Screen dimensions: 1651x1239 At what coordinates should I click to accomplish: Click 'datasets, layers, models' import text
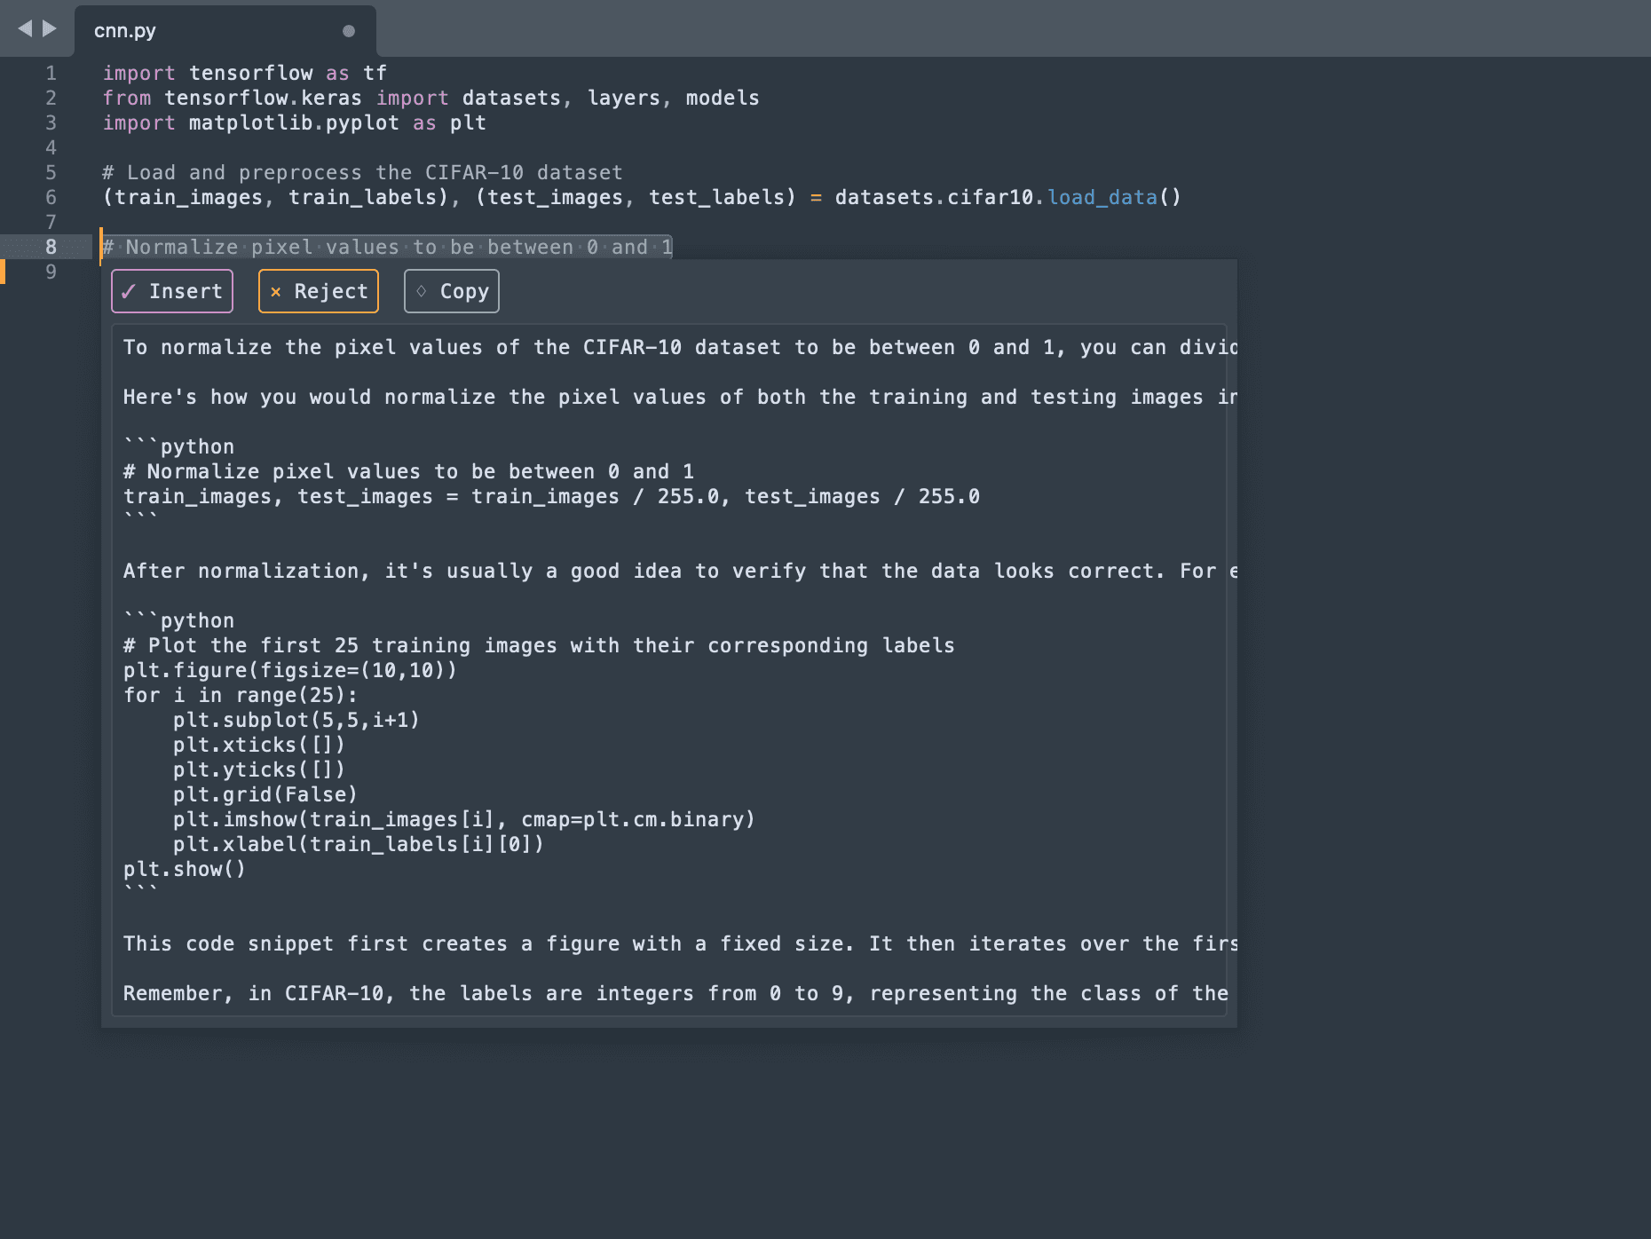(611, 98)
